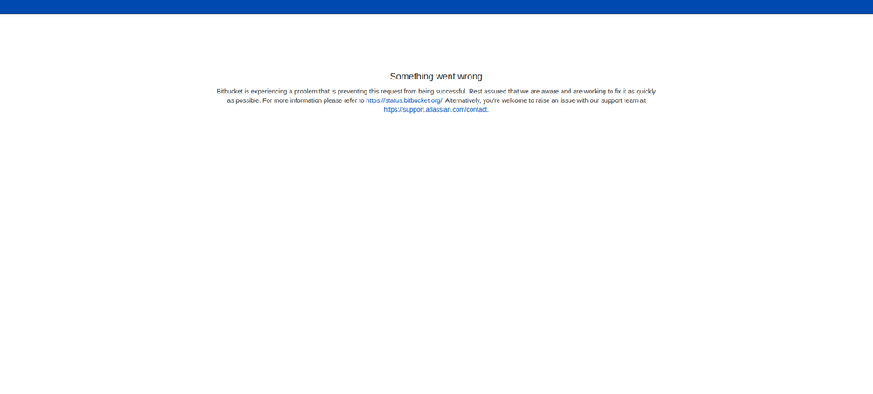Open the status.bitbucket.org link
Viewport: 873px width, 394px height.
coord(403,100)
